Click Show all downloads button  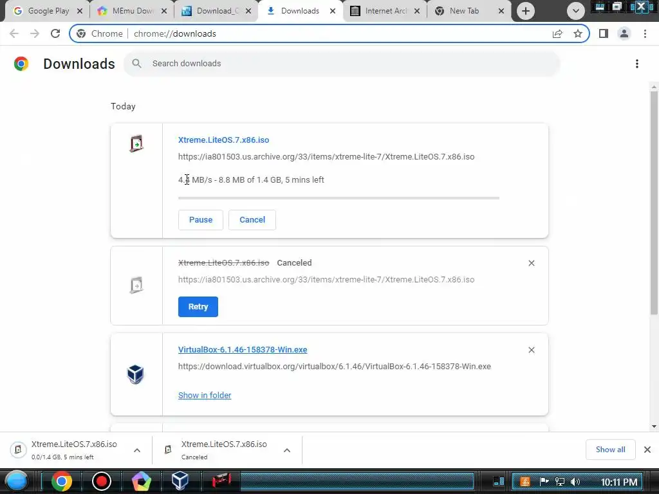point(610,450)
